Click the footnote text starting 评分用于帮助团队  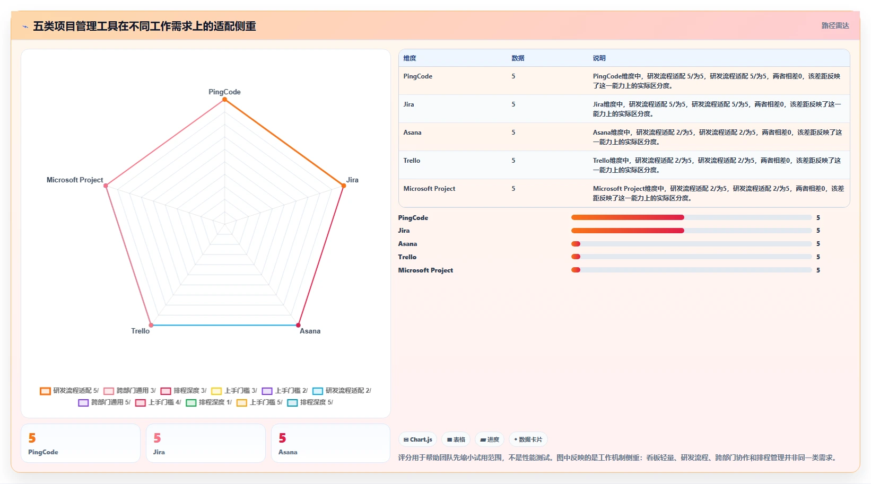tap(619, 457)
